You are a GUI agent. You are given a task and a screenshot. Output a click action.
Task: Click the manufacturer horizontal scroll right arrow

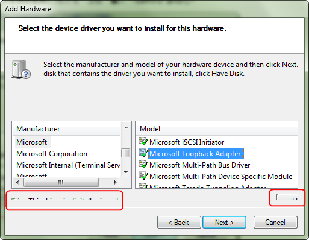click(115, 182)
